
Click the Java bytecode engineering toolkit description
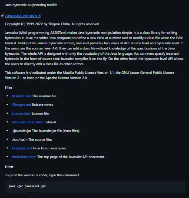tap(31, 5)
